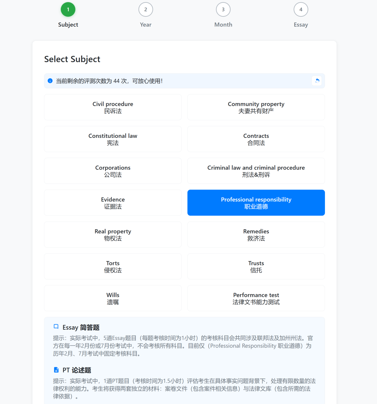Open step 4 Essay circle
This screenshot has width=377, height=404.
(x=301, y=9)
